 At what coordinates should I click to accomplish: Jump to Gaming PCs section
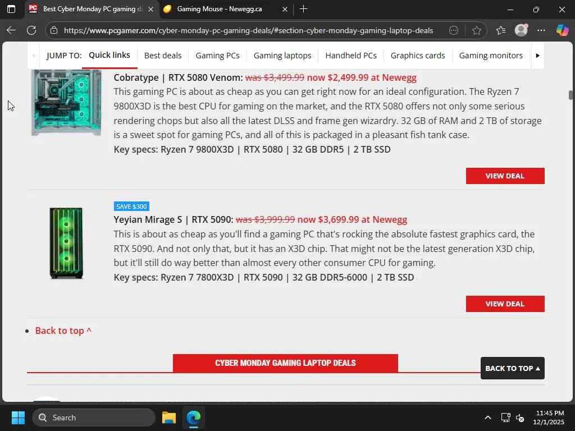tap(217, 56)
